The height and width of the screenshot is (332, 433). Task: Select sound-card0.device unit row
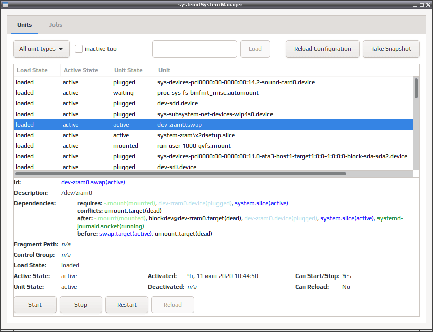point(213,82)
